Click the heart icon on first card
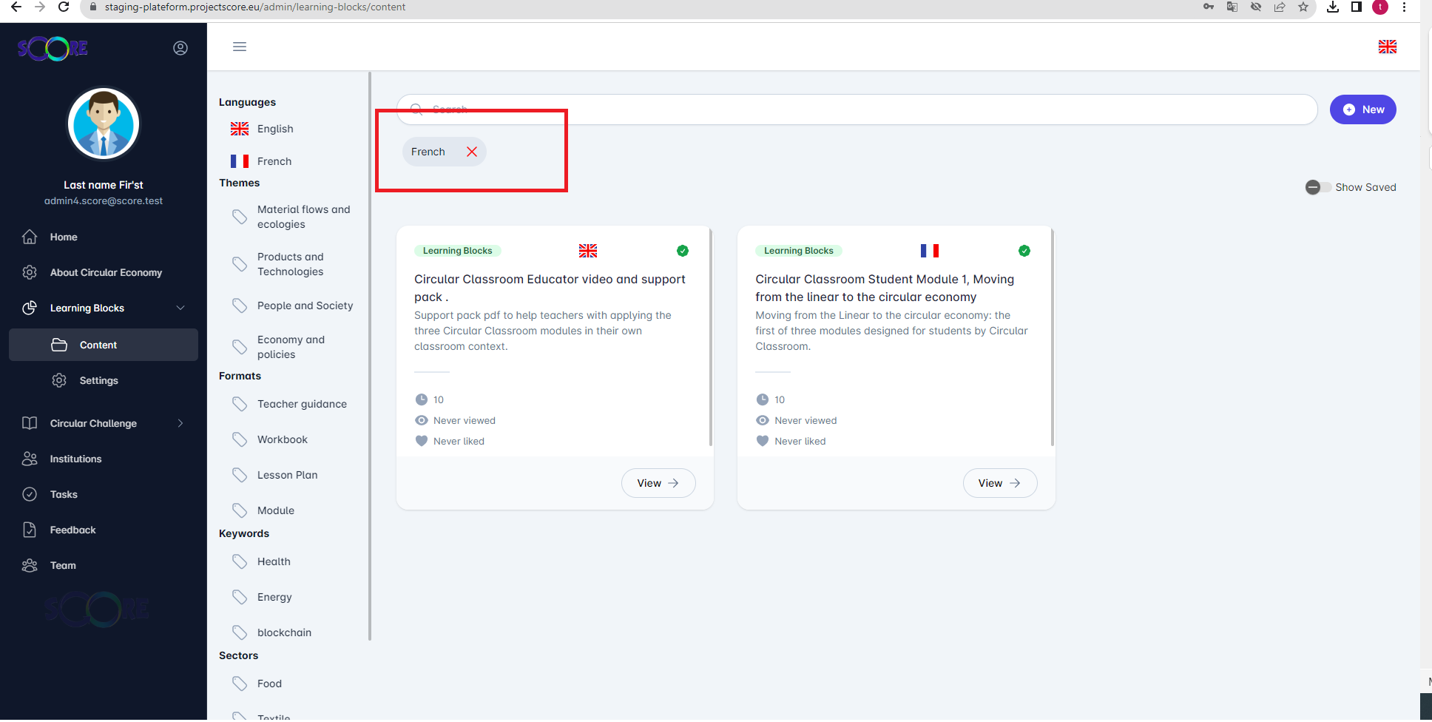1432x722 pixels. pyautogui.click(x=422, y=441)
